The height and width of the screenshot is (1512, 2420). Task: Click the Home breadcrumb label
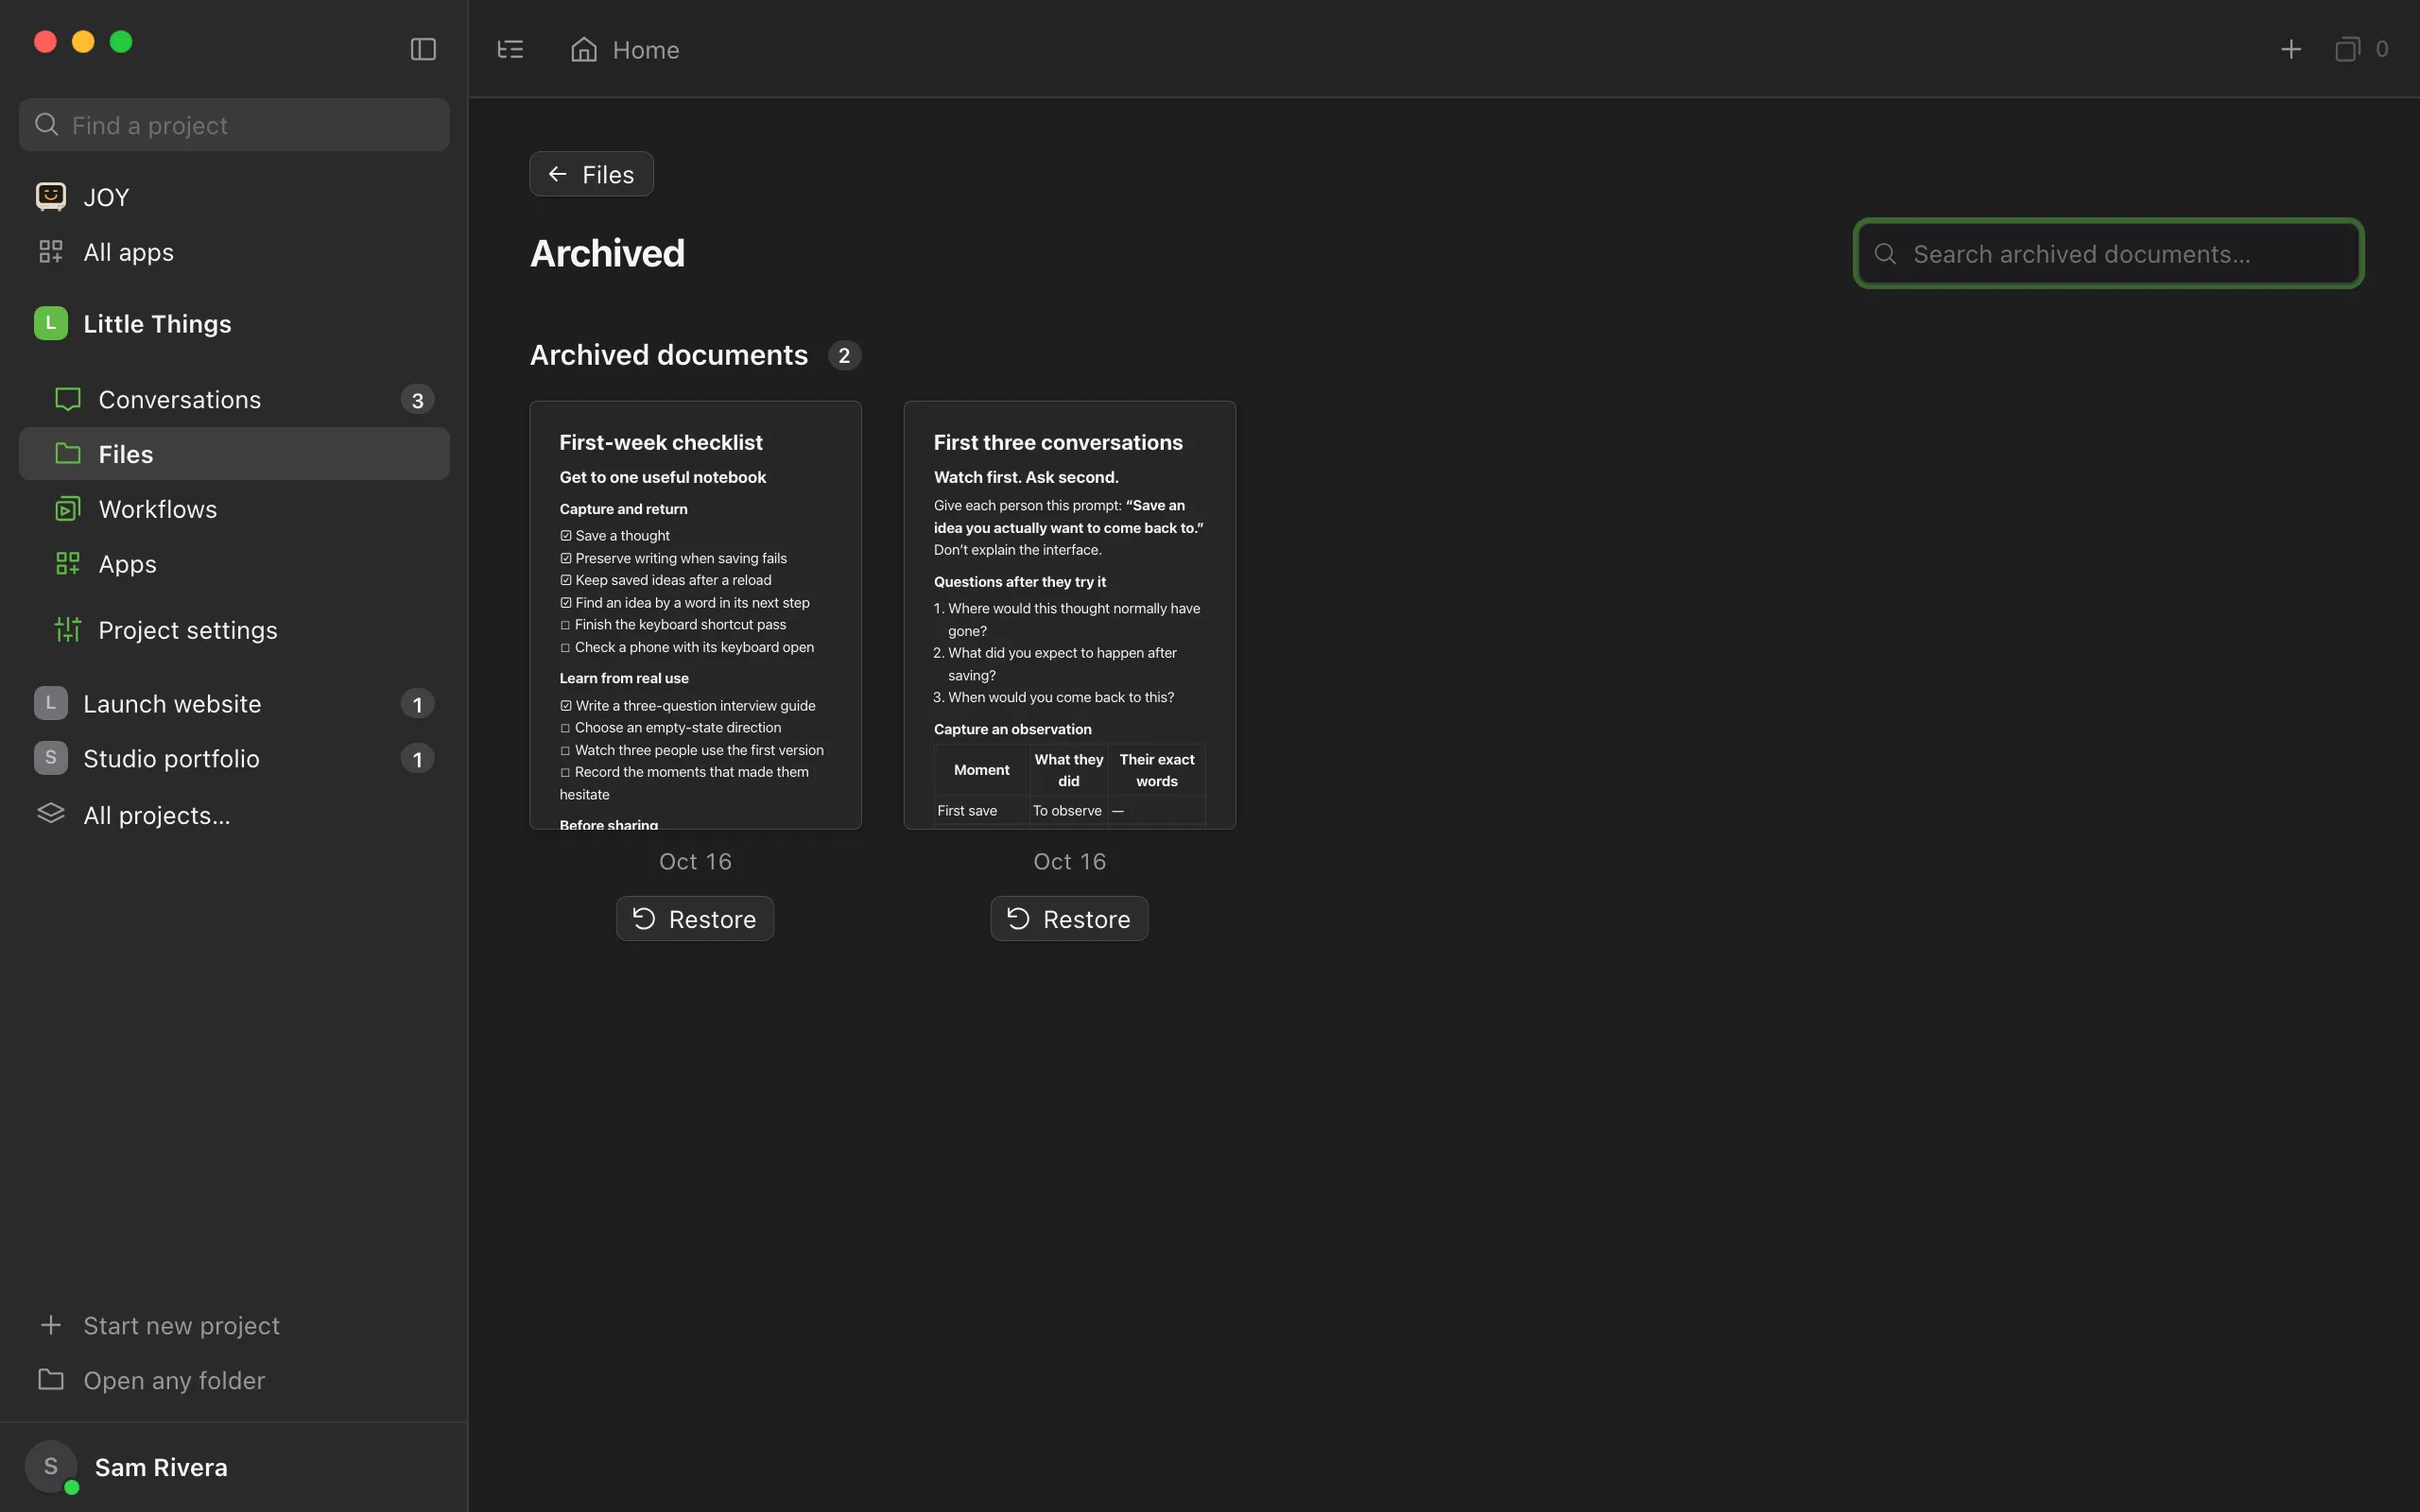coord(646,49)
